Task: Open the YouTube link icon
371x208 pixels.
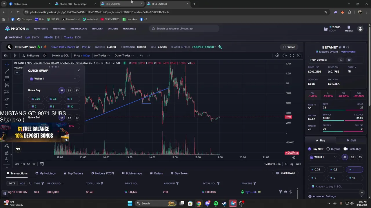Action: tap(349, 60)
